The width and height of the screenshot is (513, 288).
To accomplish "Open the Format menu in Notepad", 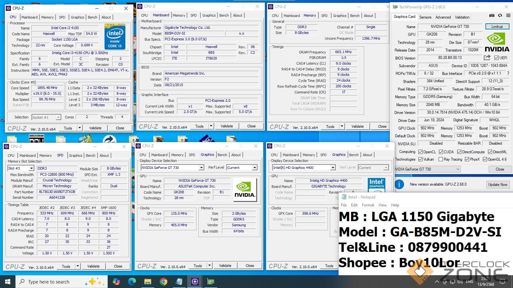I will (368, 205).
